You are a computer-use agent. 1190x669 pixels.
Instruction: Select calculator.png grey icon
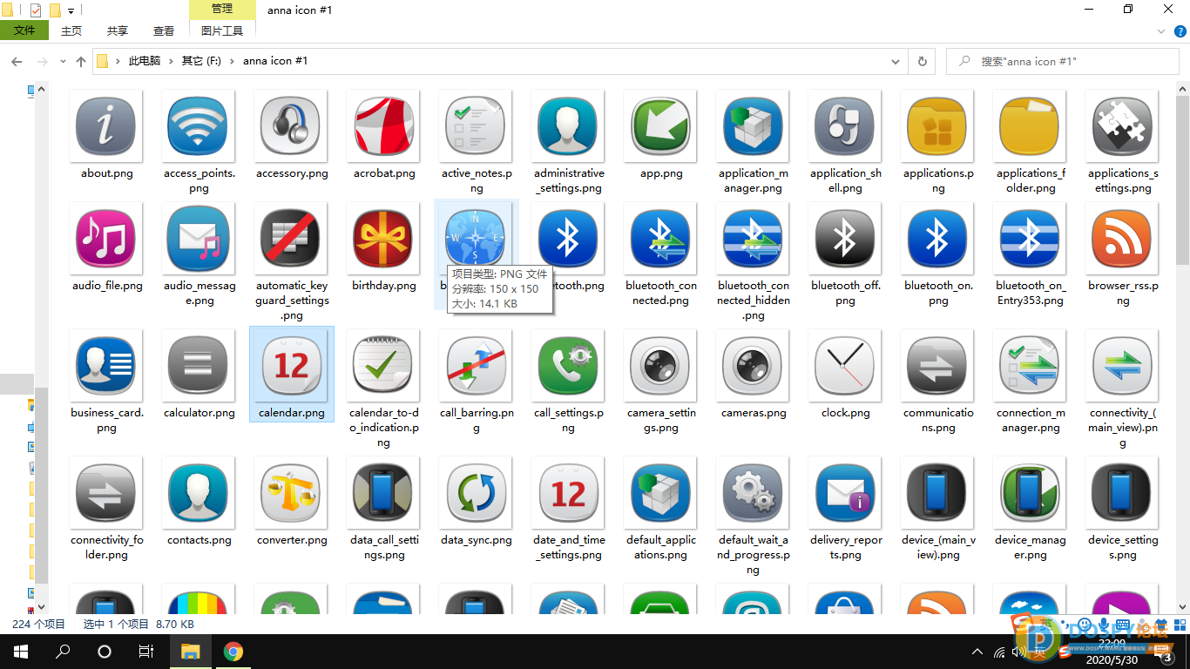coord(199,366)
